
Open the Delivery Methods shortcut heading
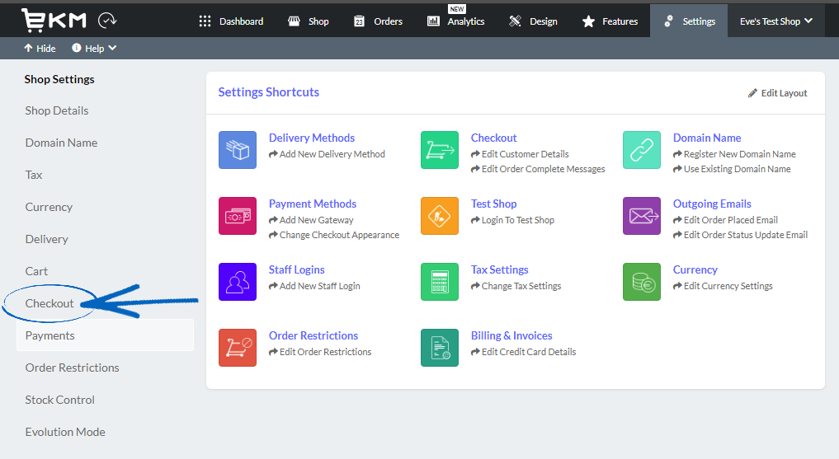[312, 138]
